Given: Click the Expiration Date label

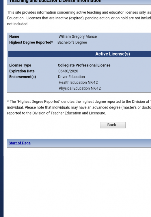Looking at the screenshot, I should click(x=22, y=71).
